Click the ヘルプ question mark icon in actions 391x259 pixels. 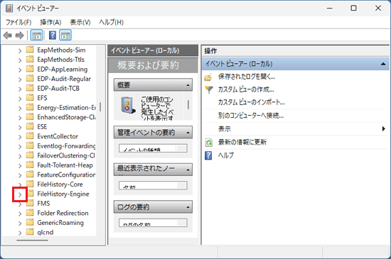click(208, 155)
